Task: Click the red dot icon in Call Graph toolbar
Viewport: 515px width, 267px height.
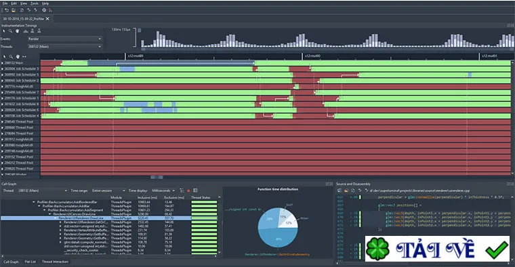Action: [x=188, y=191]
